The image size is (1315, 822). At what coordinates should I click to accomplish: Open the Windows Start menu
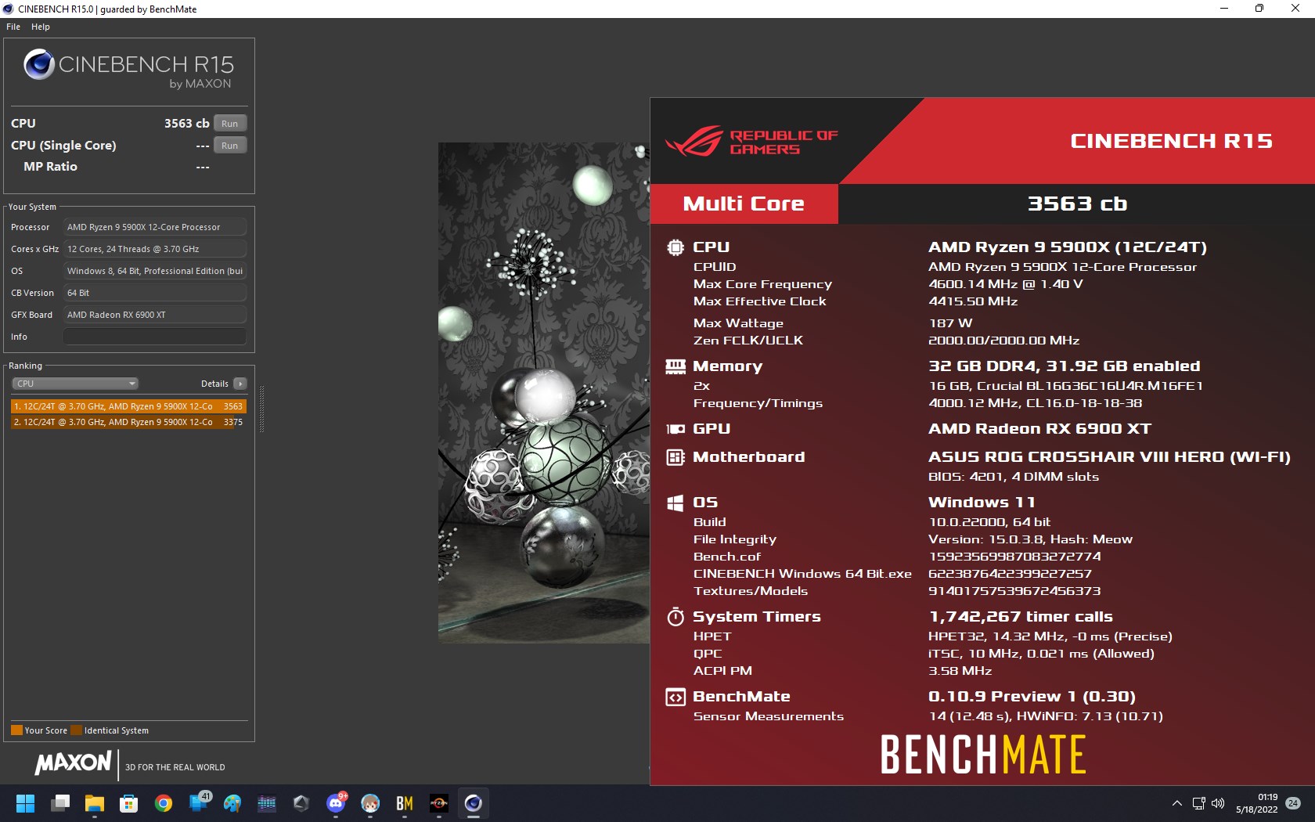pos(26,803)
